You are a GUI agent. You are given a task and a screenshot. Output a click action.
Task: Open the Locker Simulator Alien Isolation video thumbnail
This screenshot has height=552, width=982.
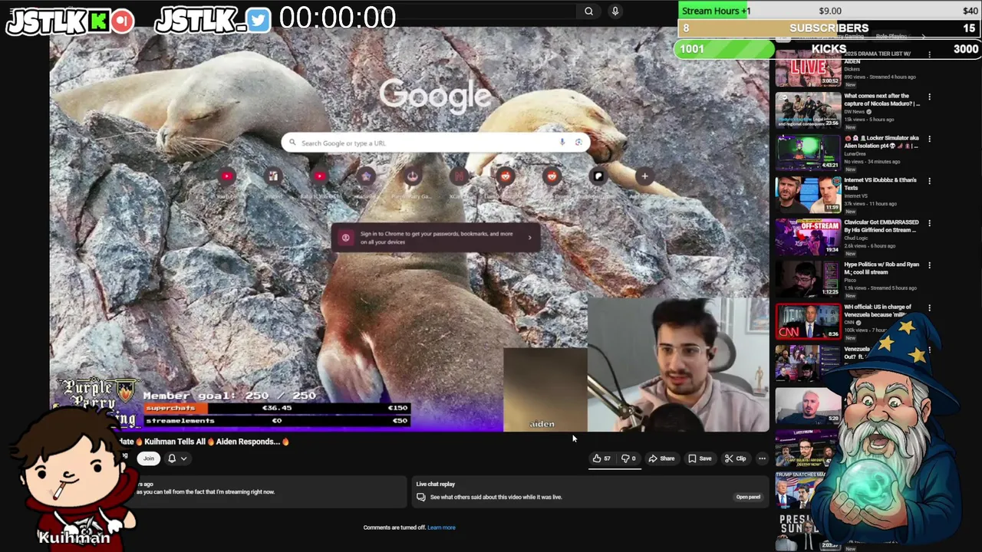coord(808,152)
